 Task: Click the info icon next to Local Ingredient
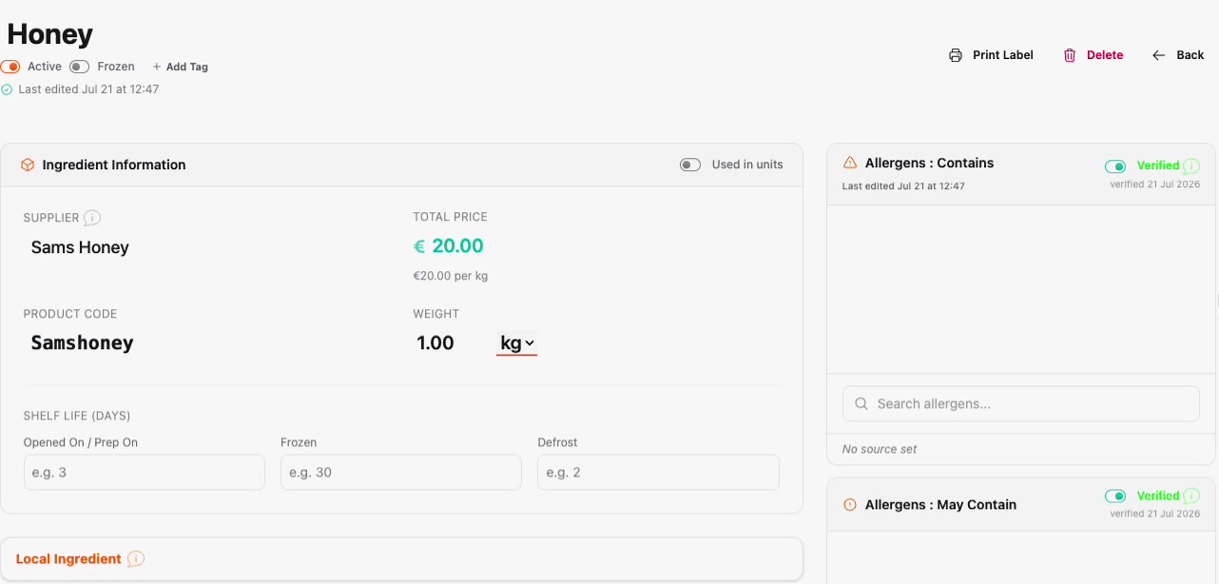pyautogui.click(x=136, y=559)
